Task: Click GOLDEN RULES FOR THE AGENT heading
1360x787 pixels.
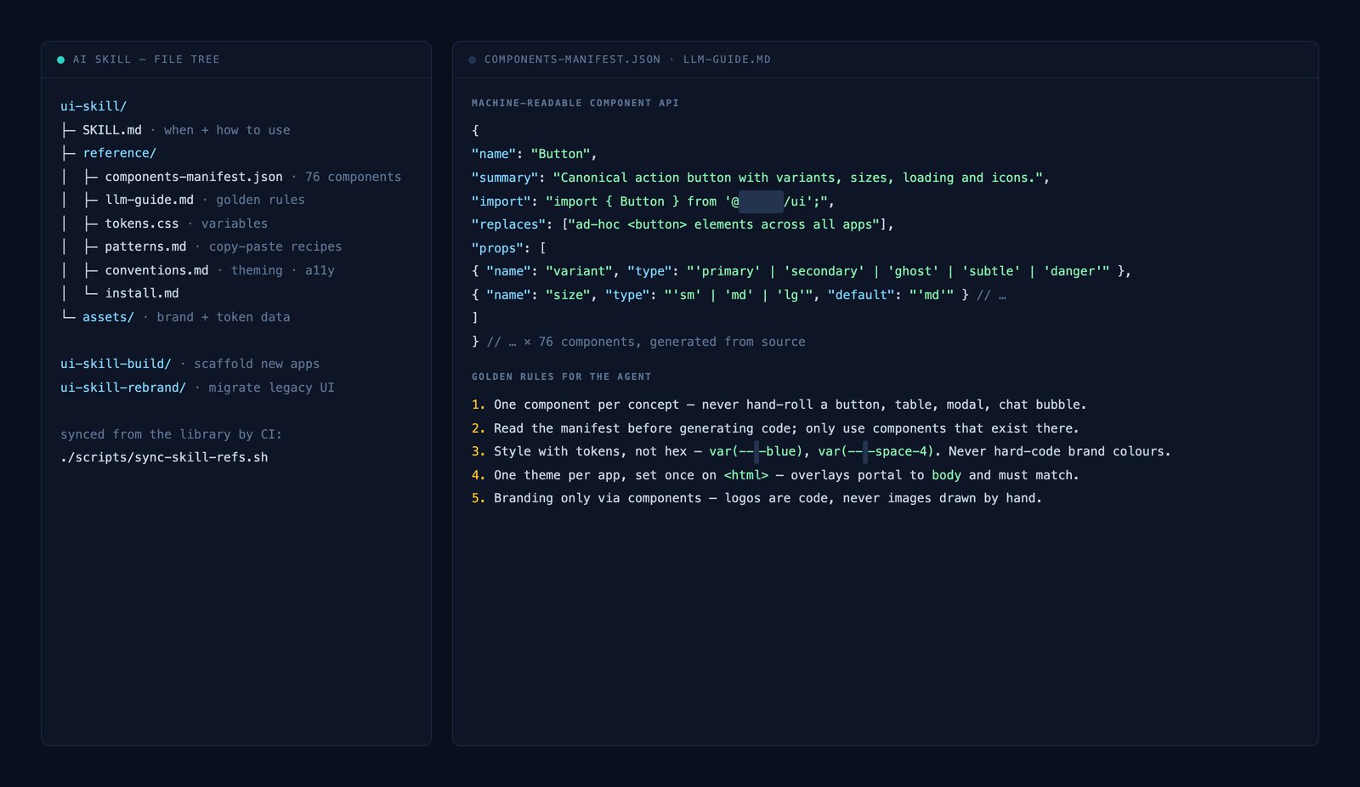Action: point(562,377)
